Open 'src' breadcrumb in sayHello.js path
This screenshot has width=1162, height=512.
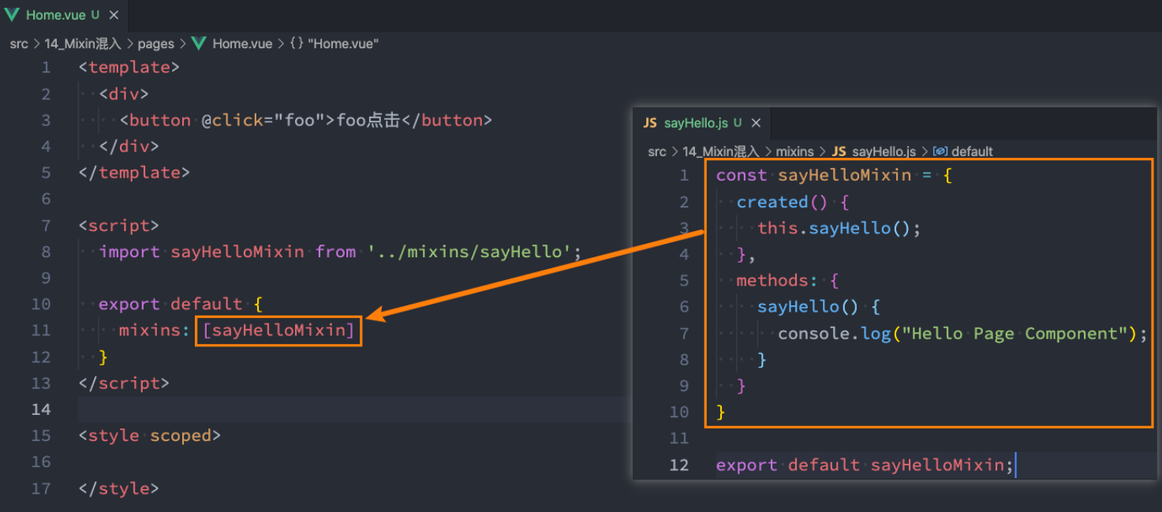click(x=657, y=151)
